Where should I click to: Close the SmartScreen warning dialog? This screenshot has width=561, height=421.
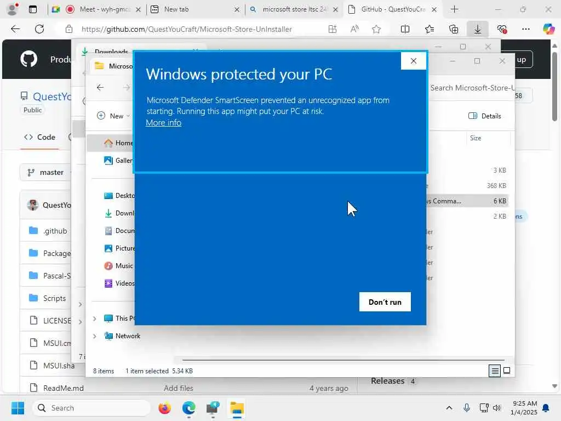pyautogui.click(x=413, y=61)
